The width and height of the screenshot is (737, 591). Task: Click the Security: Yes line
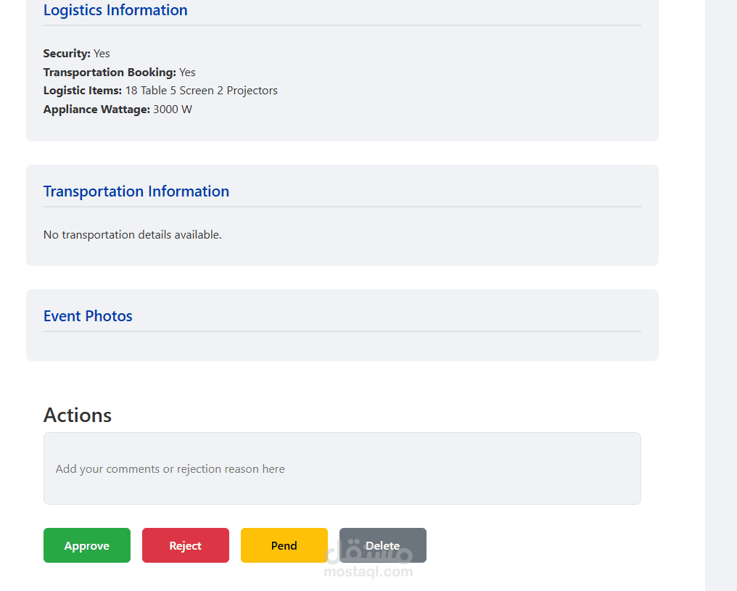click(77, 54)
